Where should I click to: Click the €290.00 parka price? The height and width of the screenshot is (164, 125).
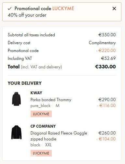107,100
